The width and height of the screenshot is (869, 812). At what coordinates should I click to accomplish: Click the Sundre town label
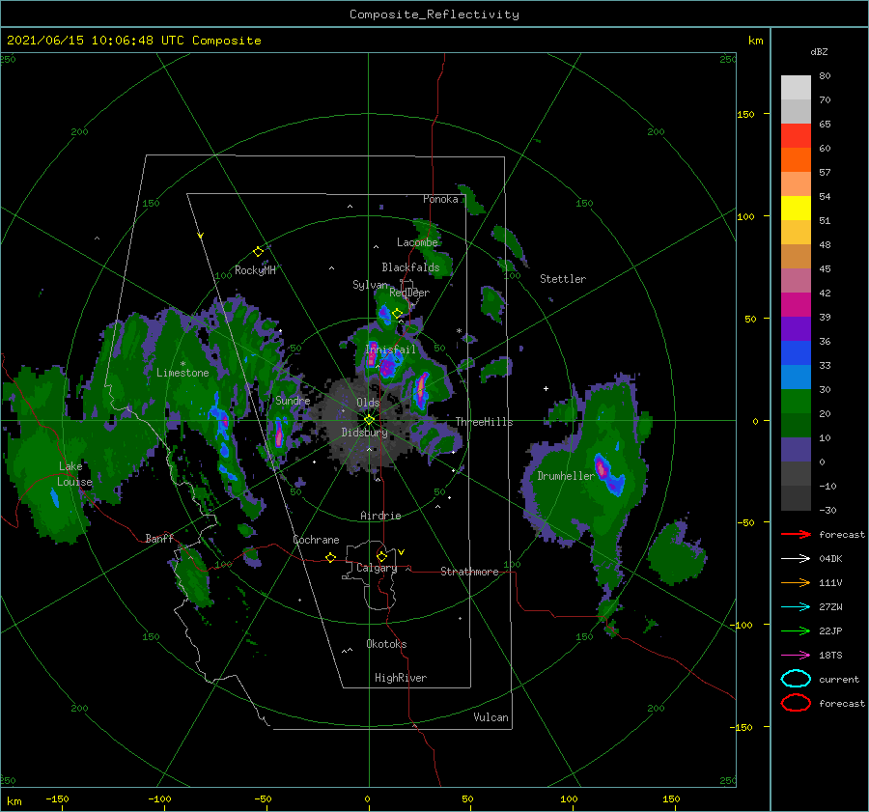(293, 400)
